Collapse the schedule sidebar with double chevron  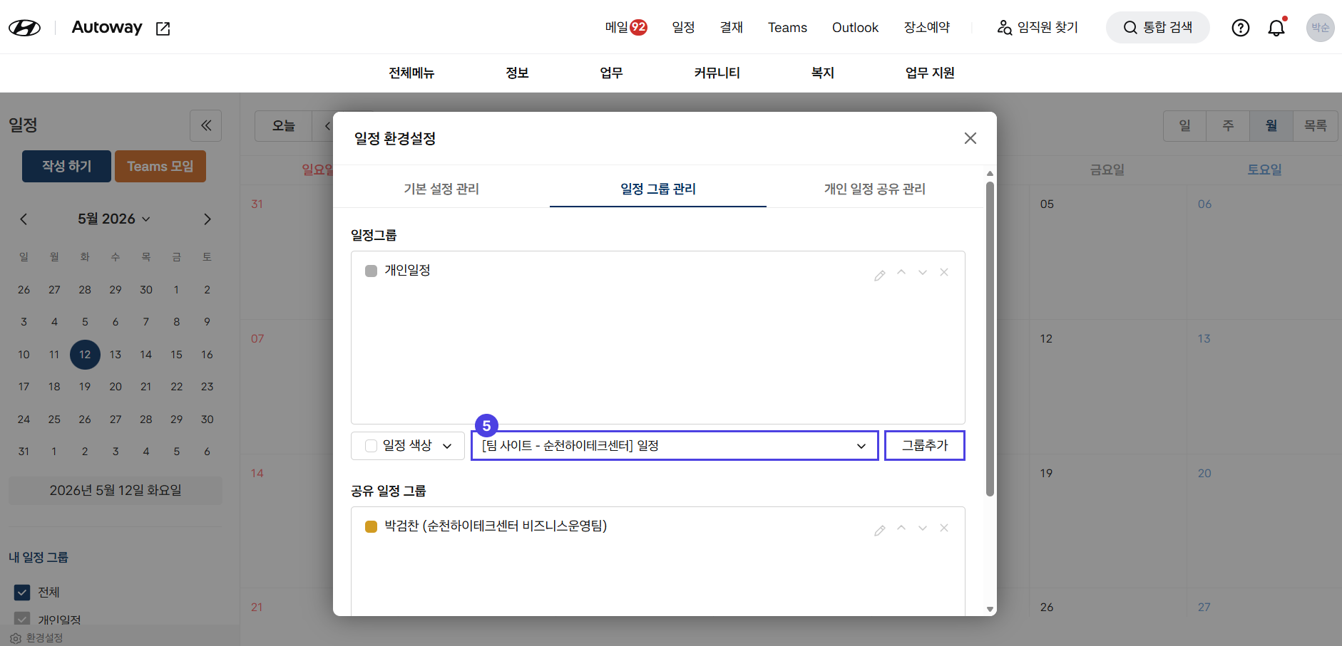[x=205, y=126]
